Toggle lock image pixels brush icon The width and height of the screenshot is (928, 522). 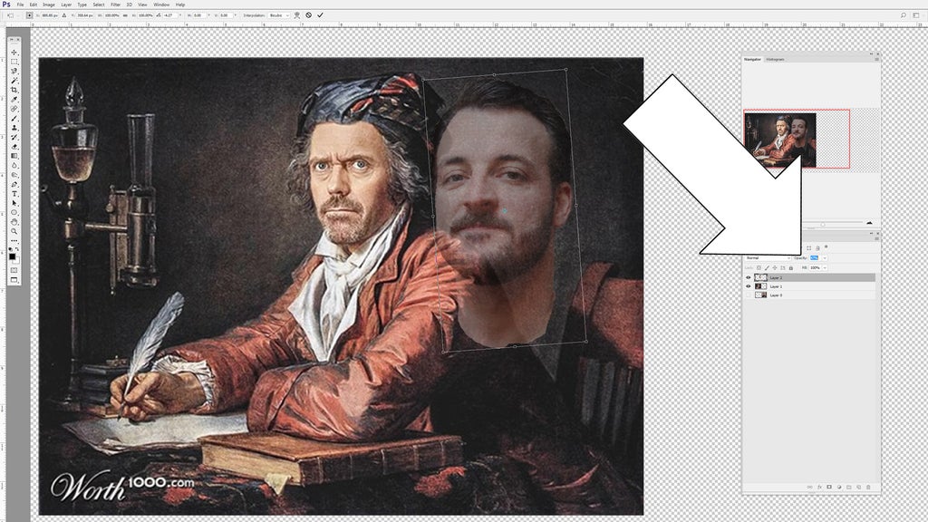(x=767, y=268)
